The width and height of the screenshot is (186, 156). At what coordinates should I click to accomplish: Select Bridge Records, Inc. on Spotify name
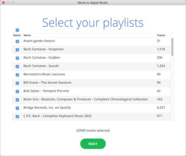[47, 108]
